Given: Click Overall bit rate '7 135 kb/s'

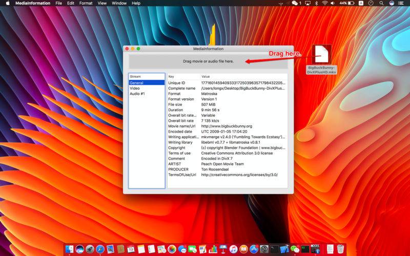Looking at the screenshot, I should pyautogui.click(x=210, y=121).
